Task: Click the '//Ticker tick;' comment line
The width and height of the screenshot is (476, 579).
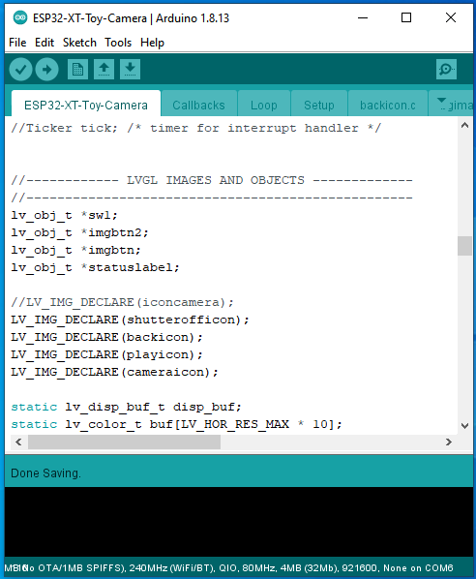Action: click(196, 128)
